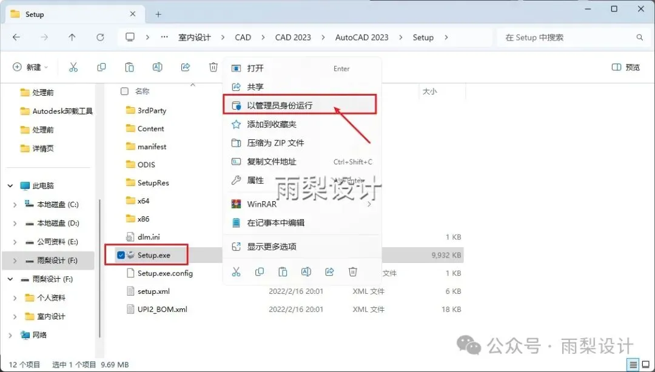655x372 pixels.
Task: Click the CAD 2023 breadcrumb segment
Action: [293, 38]
